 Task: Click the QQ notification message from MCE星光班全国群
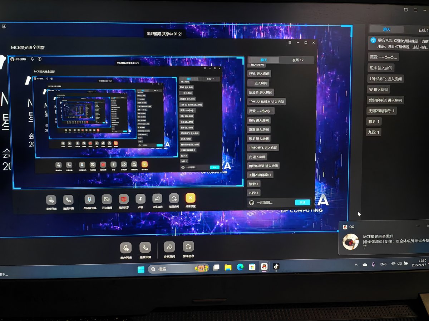pyautogui.click(x=395, y=241)
